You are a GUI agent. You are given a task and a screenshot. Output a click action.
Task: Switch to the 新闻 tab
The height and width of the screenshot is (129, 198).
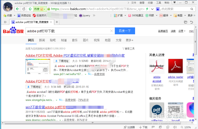(42, 40)
